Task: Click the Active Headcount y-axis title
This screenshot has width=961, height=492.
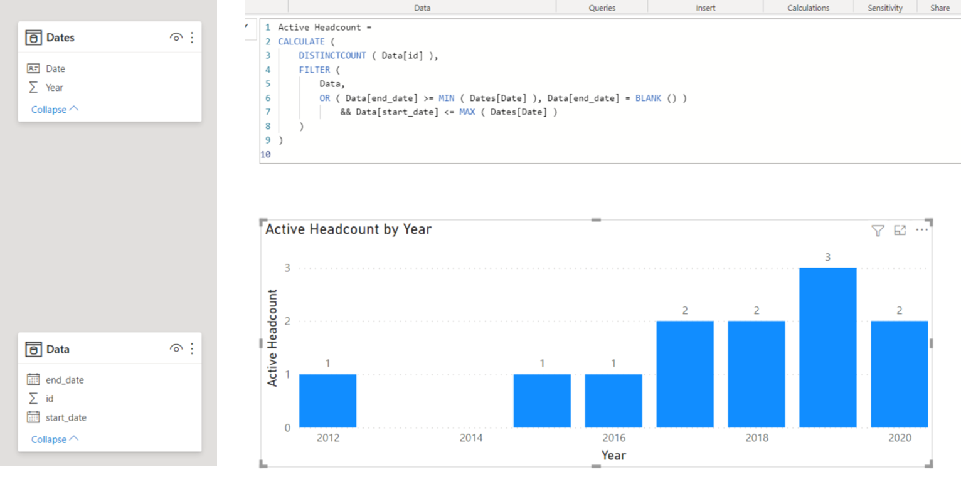Action: tap(272, 337)
